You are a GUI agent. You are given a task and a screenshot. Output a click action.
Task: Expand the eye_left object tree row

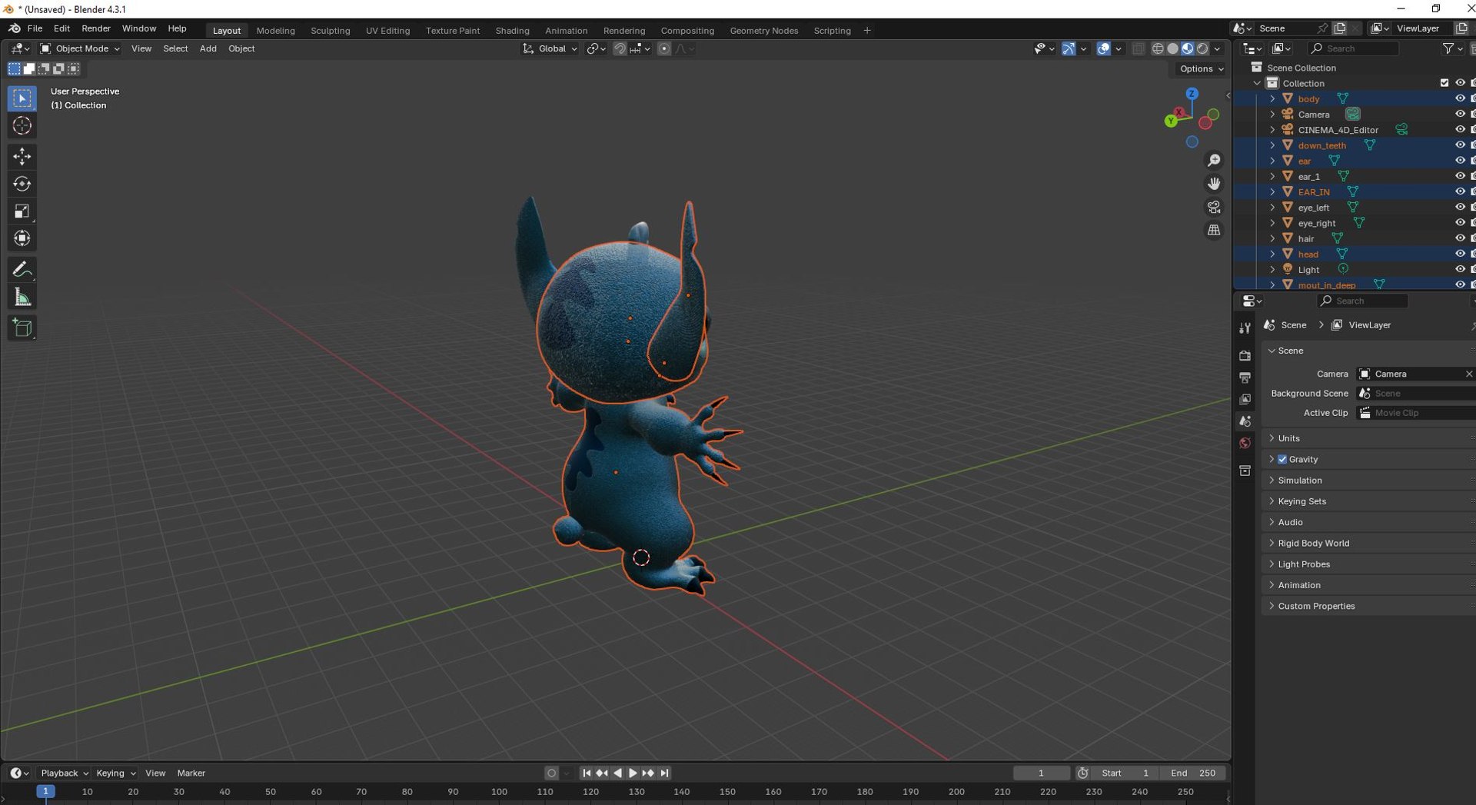1272,207
